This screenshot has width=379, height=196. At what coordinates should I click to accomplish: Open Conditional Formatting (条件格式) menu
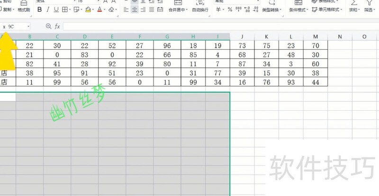298,6
